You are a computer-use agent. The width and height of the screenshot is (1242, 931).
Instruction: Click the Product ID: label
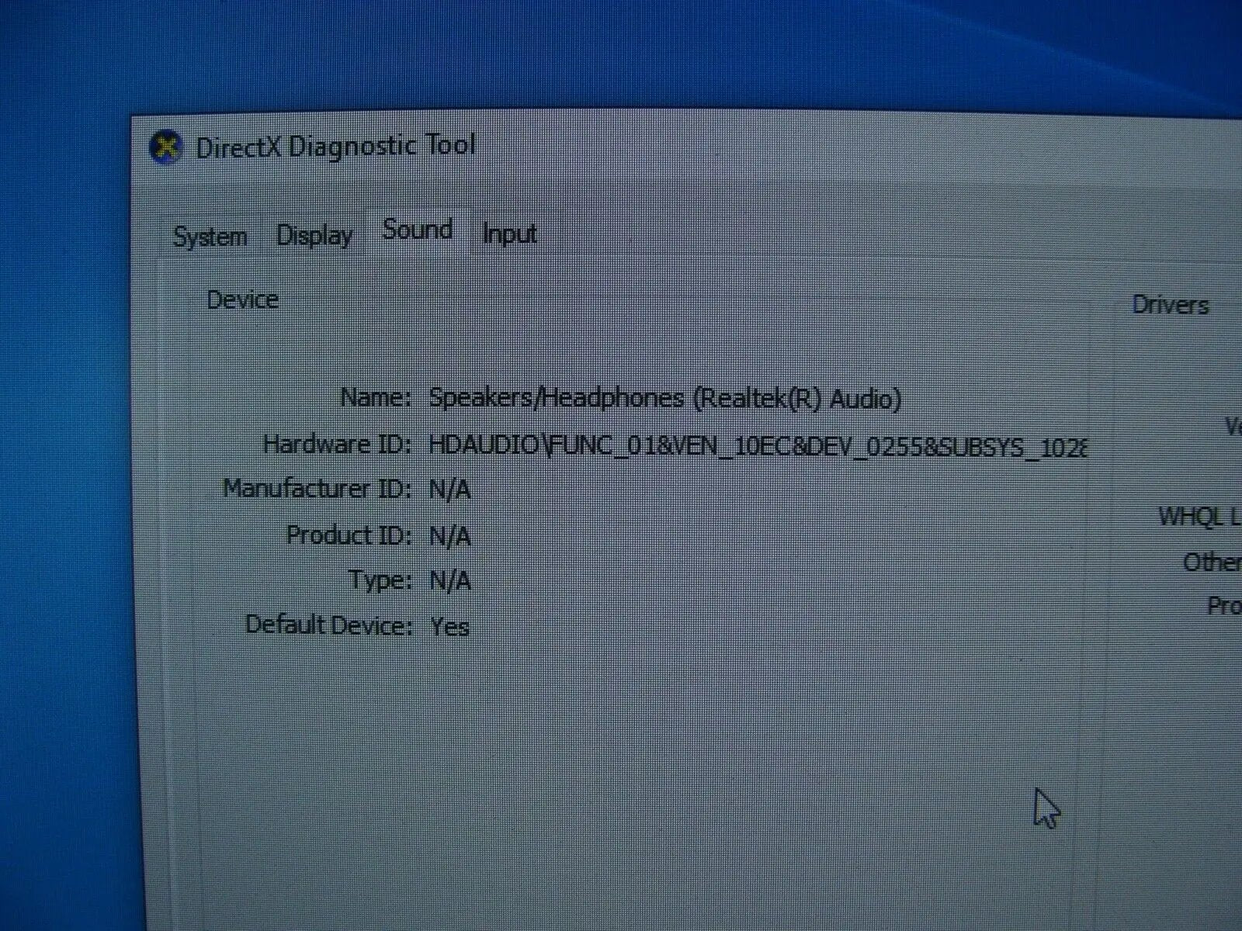(x=349, y=535)
